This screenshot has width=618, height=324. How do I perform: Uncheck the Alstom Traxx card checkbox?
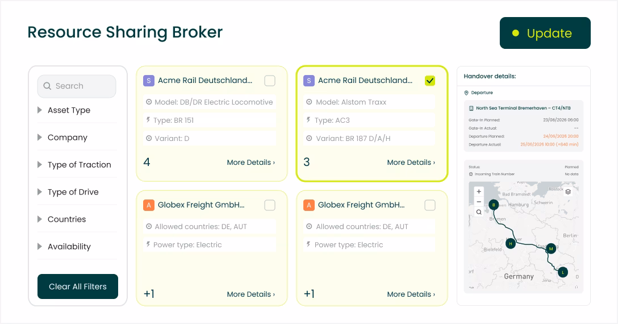click(x=430, y=81)
